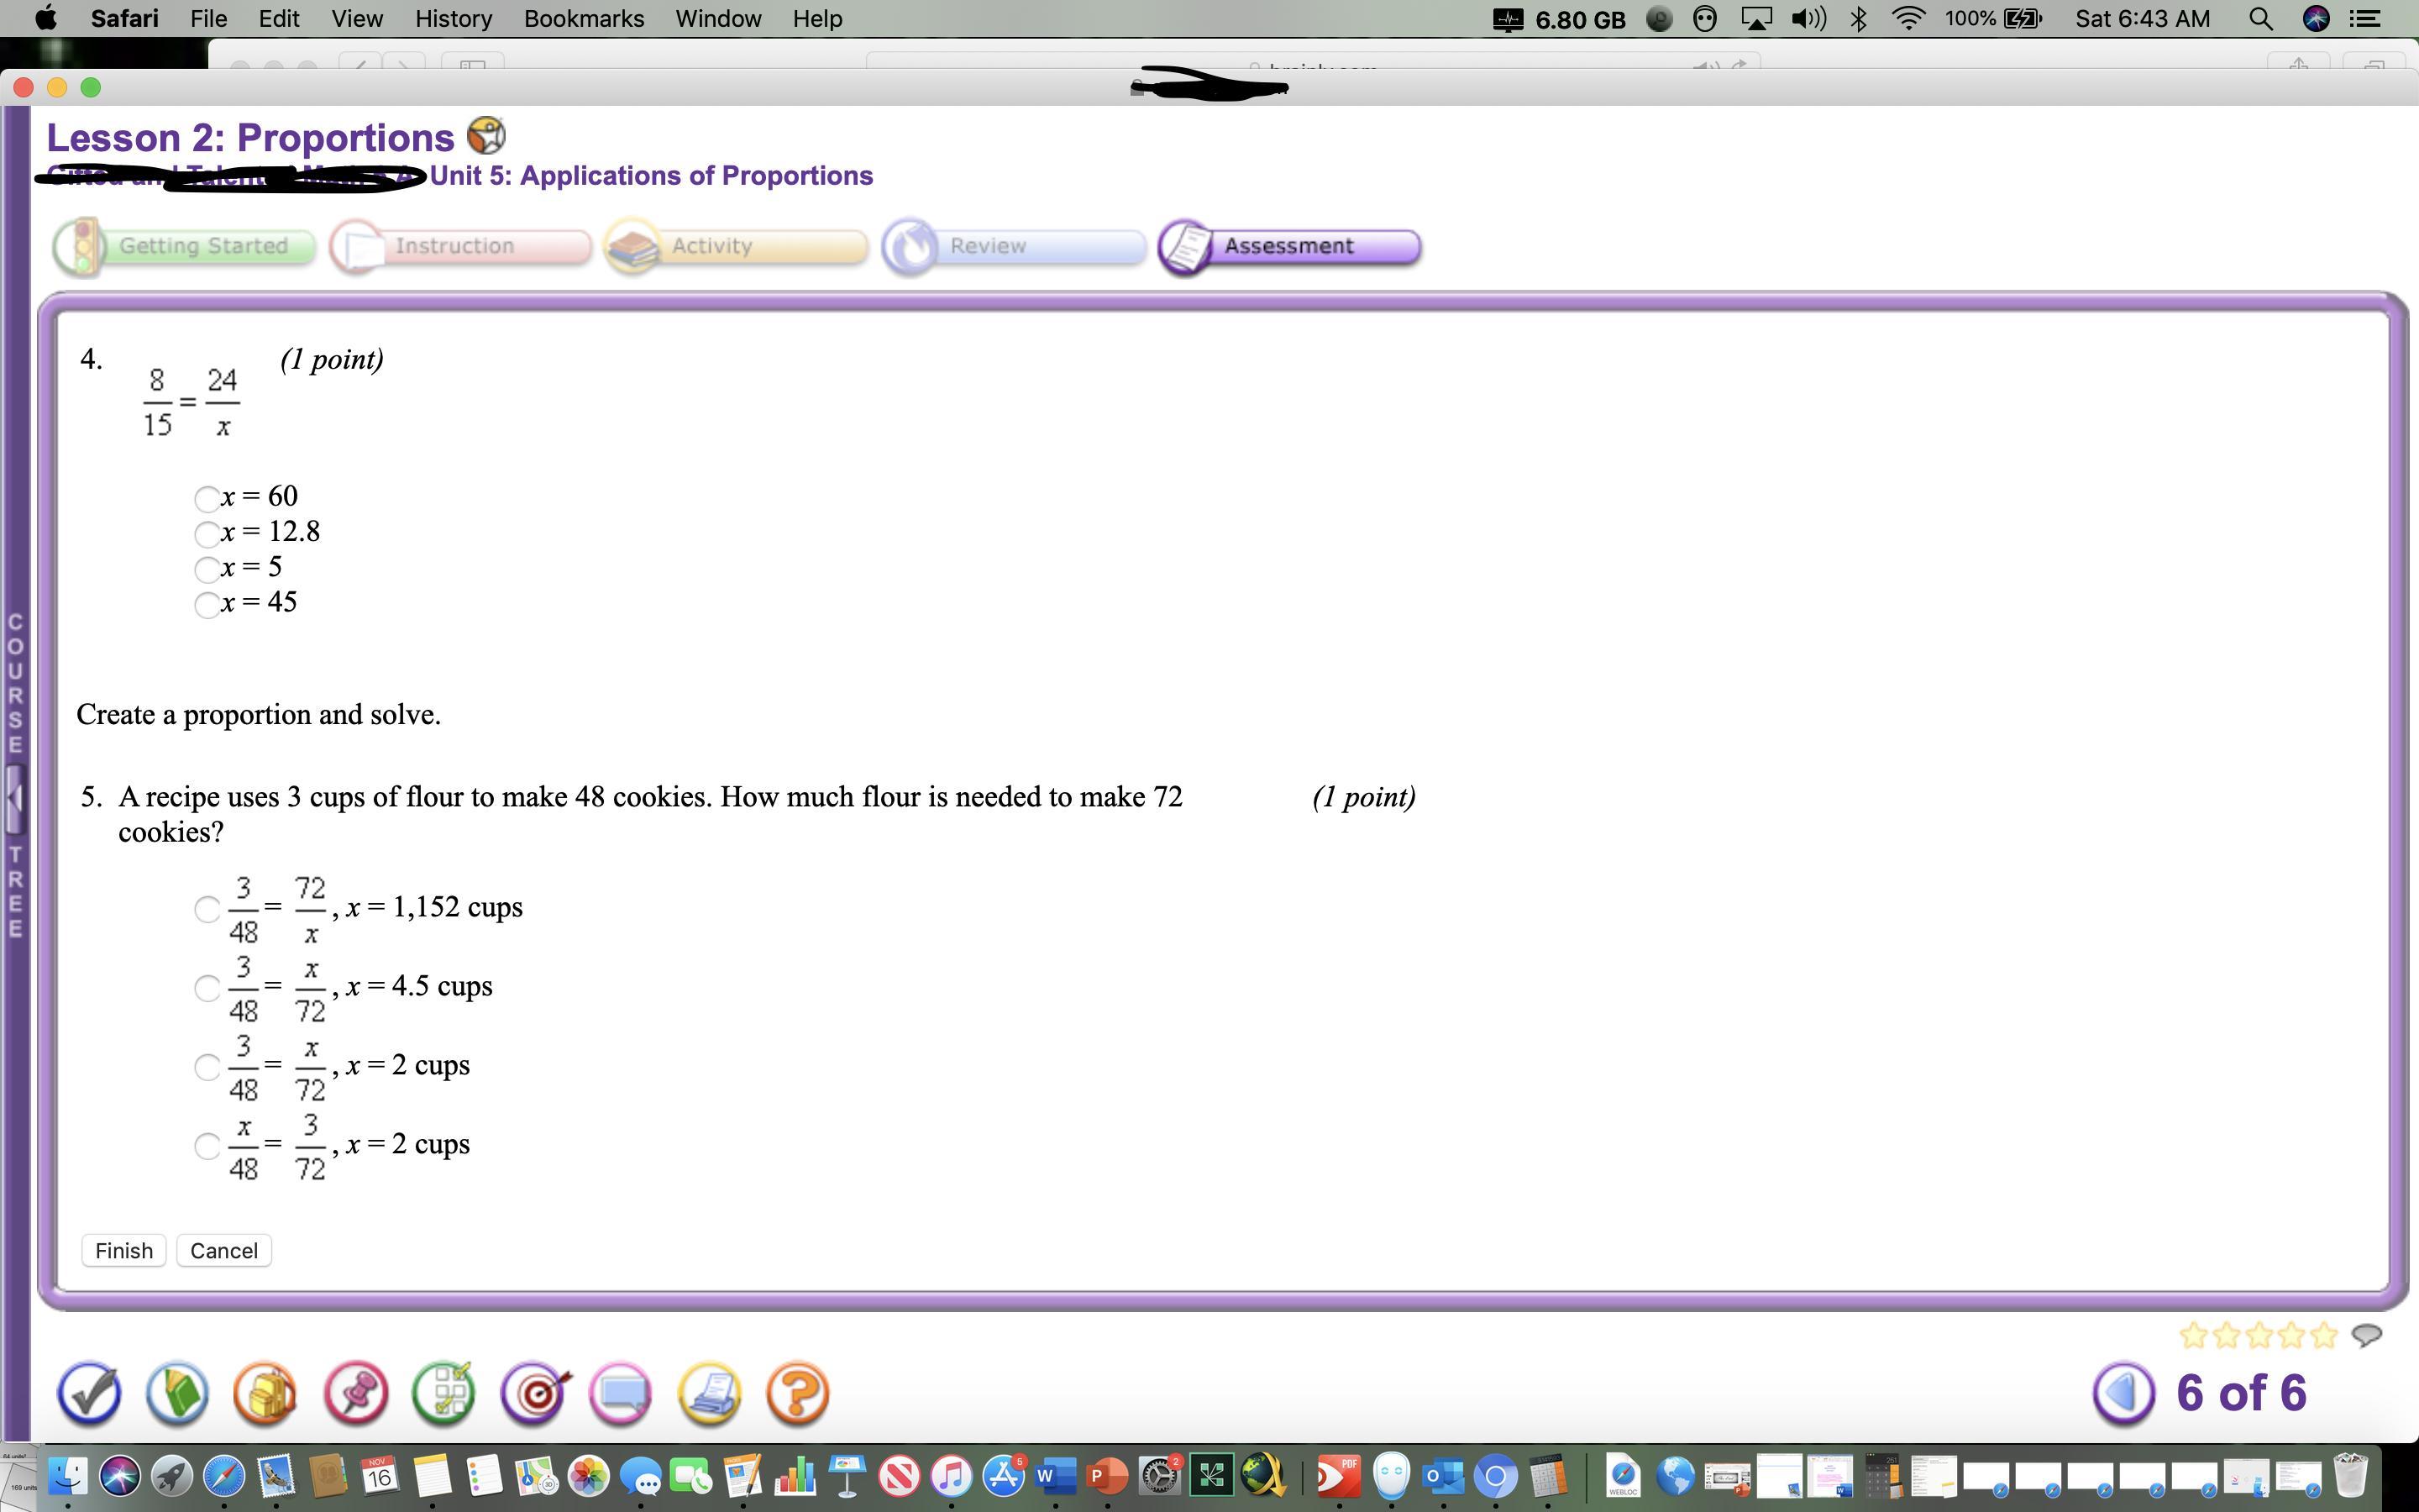Click the blue speech bubble message icon
The height and width of the screenshot is (1512, 2419).
coord(621,1393)
